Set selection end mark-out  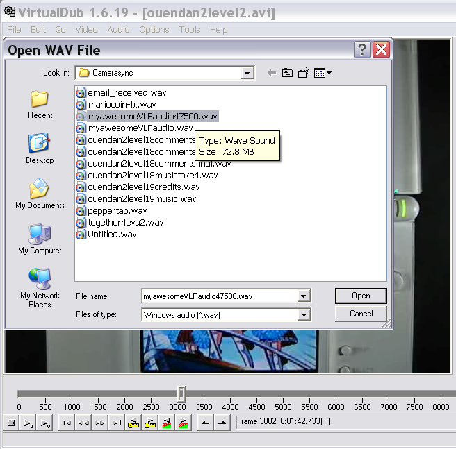(x=222, y=423)
